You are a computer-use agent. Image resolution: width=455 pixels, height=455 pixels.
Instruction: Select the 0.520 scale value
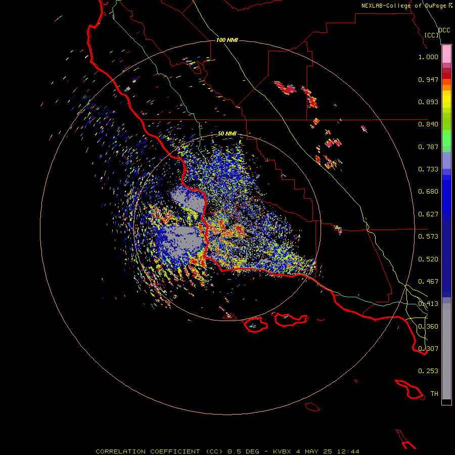pos(428,259)
